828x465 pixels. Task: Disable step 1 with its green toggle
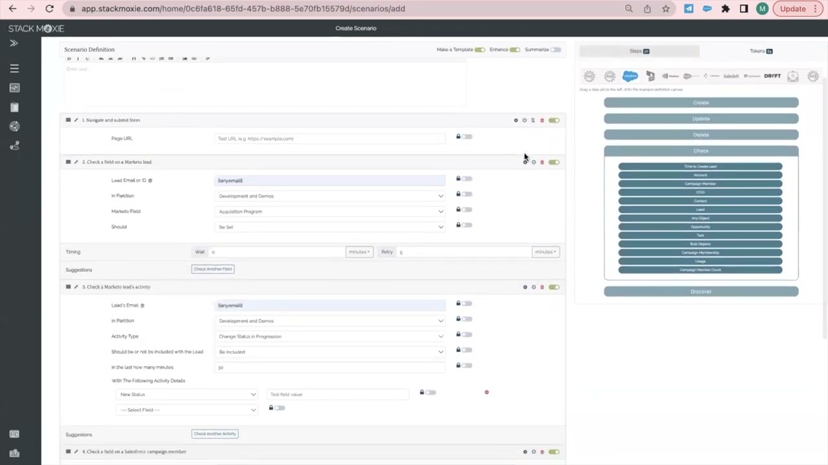554,120
